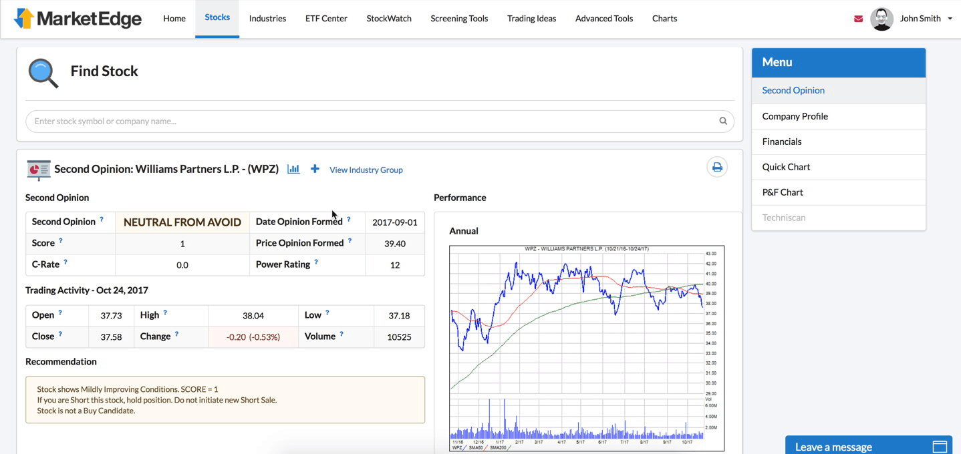Open Trading Ideas menu

(x=531, y=19)
